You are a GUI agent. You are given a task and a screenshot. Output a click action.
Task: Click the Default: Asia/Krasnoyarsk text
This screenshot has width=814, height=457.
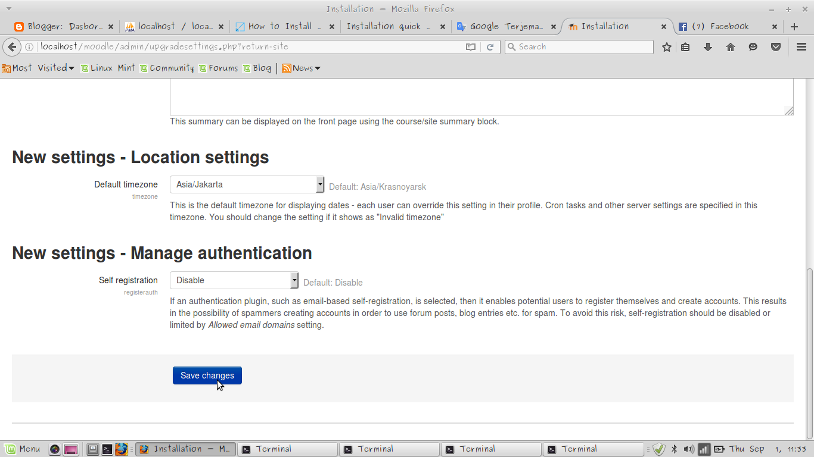pyautogui.click(x=378, y=187)
